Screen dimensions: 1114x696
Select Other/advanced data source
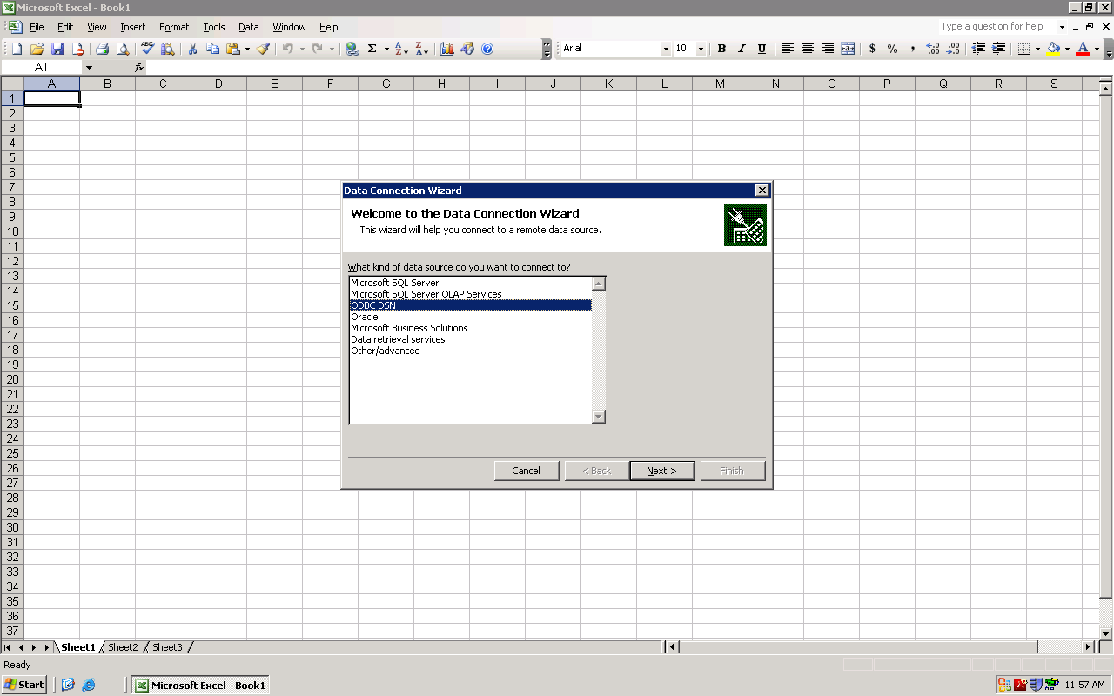click(x=470, y=351)
